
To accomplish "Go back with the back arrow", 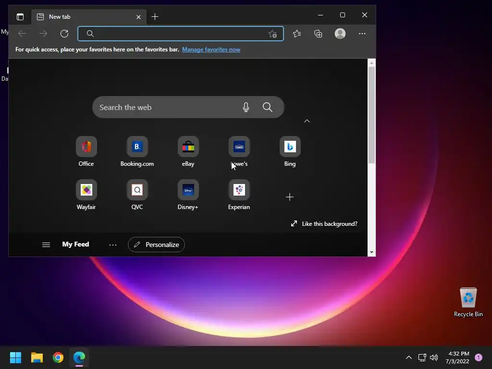I will tap(22, 34).
